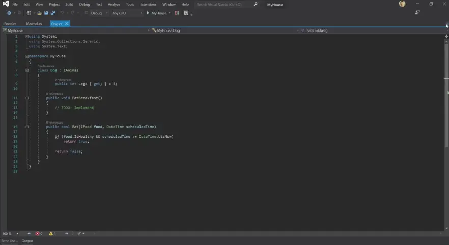The height and width of the screenshot is (245, 449).
Task: Click the Visual Studio logo icon
Action: (6, 4)
